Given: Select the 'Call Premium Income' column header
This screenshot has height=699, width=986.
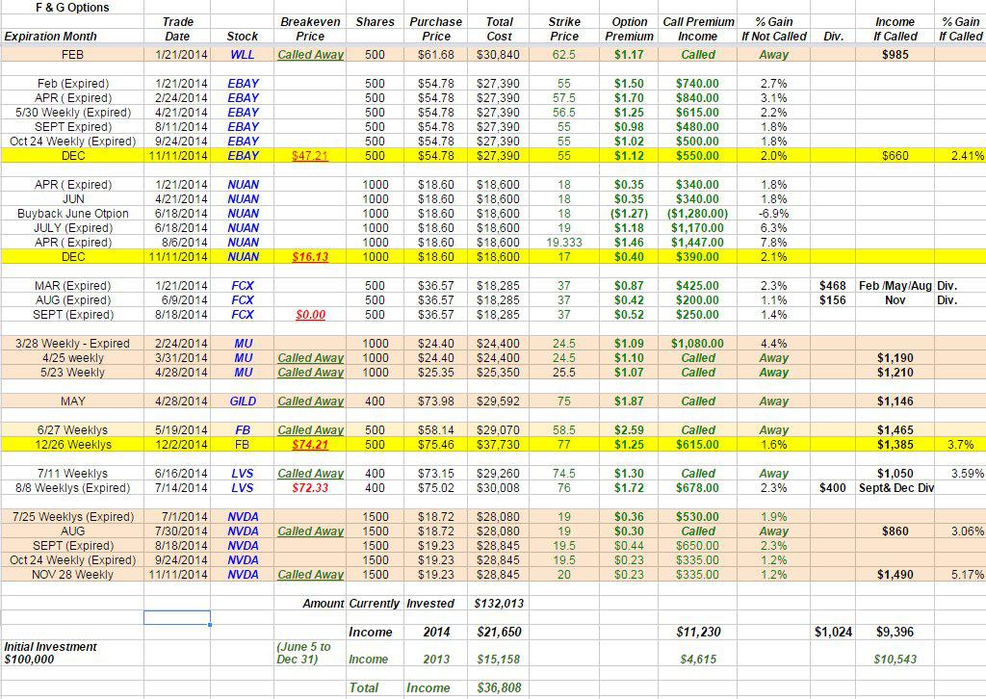Looking at the screenshot, I should coord(698,29).
